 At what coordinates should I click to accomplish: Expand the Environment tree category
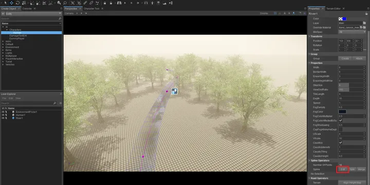click(x=3, y=47)
